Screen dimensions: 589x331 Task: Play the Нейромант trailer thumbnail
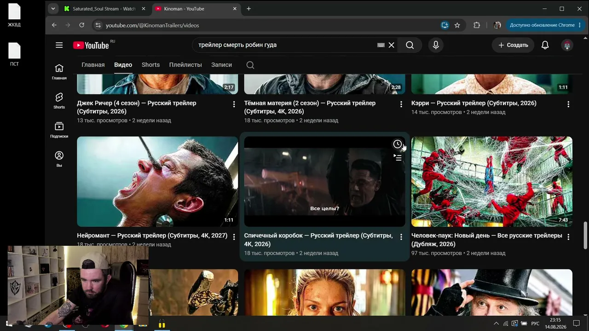[x=157, y=182]
